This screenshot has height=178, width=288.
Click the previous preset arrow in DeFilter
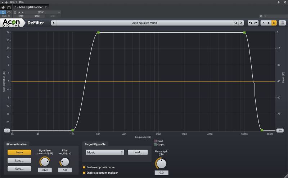point(54,23)
